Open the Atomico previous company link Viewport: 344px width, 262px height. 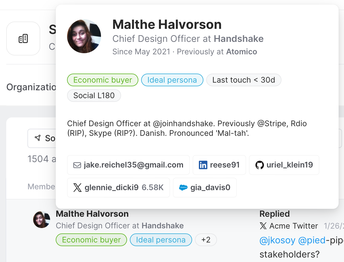pyautogui.click(x=241, y=52)
